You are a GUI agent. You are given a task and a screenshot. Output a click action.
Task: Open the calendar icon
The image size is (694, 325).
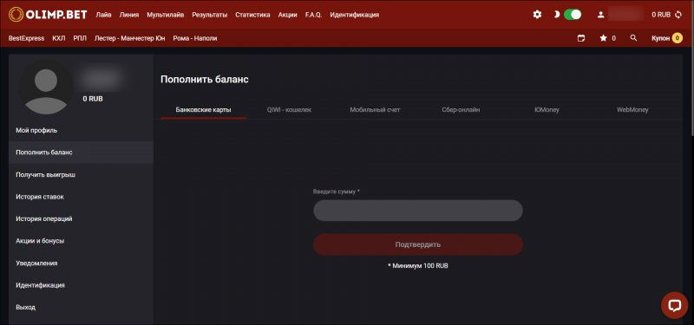pos(581,38)
